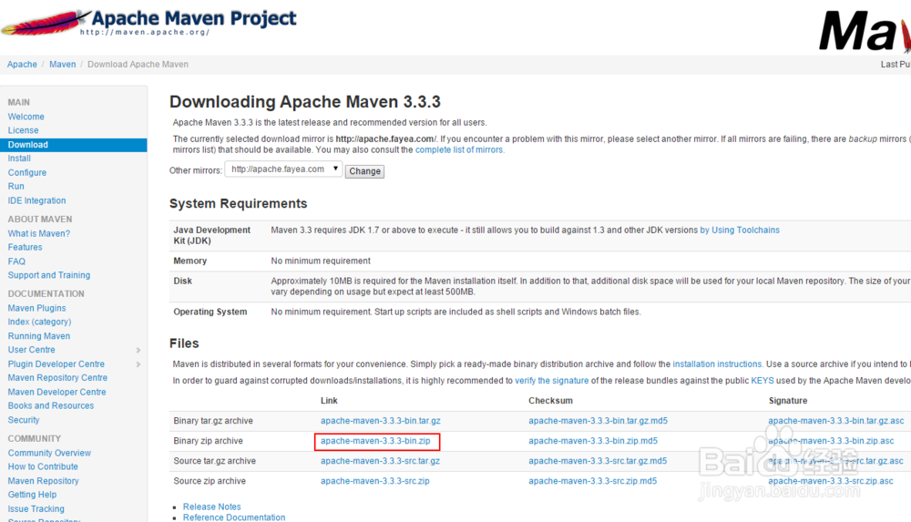Open Books and Resources link
Viewport: 911px width, 522px height.
pos(50,405)
